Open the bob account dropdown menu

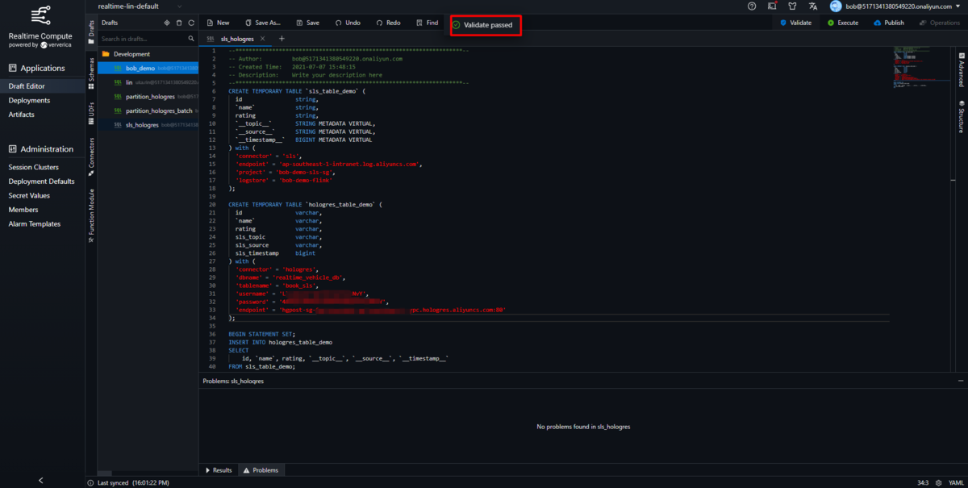pyautogui.click(x=902, y=6)
